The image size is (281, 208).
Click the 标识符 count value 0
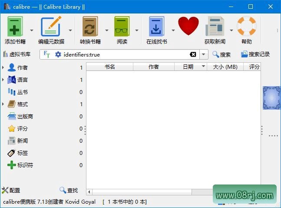click(81, 165)
